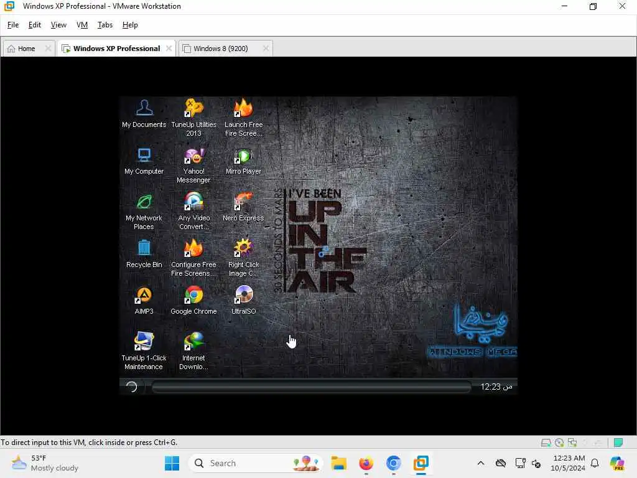Open the Edit menu
Image resolution: width=637 pixels, height=478 pixels.
click(35, 25)
